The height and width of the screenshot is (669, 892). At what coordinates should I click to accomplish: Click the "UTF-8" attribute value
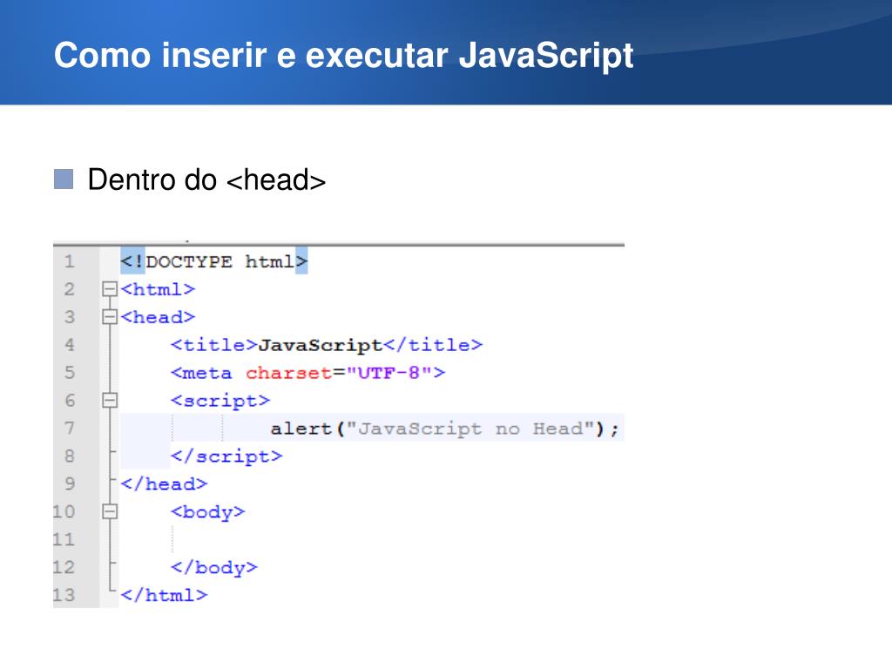coord(389,373)
